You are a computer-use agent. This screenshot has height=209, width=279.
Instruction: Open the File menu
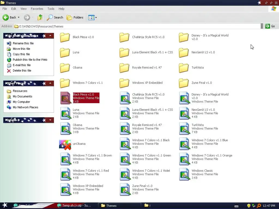coord(5,9)
